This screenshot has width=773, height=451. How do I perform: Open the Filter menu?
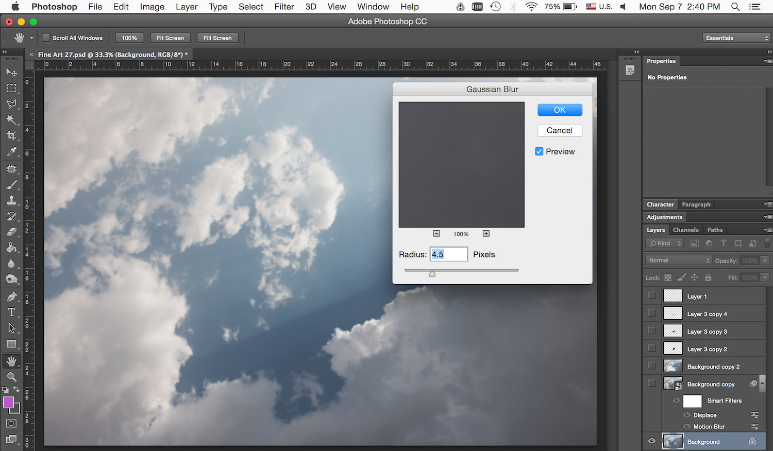click(284, 7)
